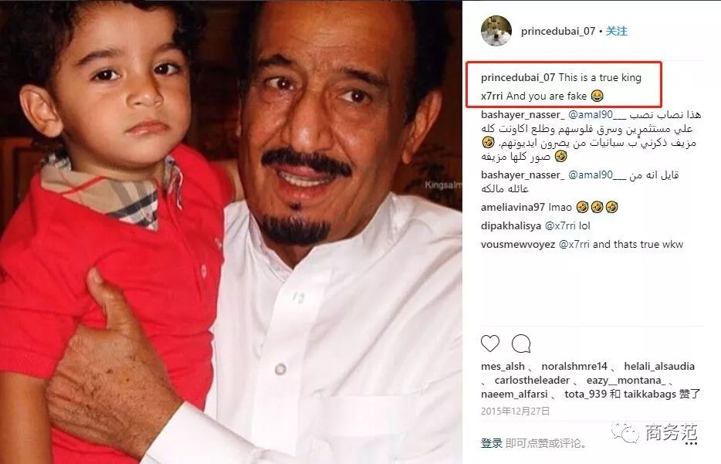
Task: Open vousmewvoyez profile link
Action: point(518,244)
